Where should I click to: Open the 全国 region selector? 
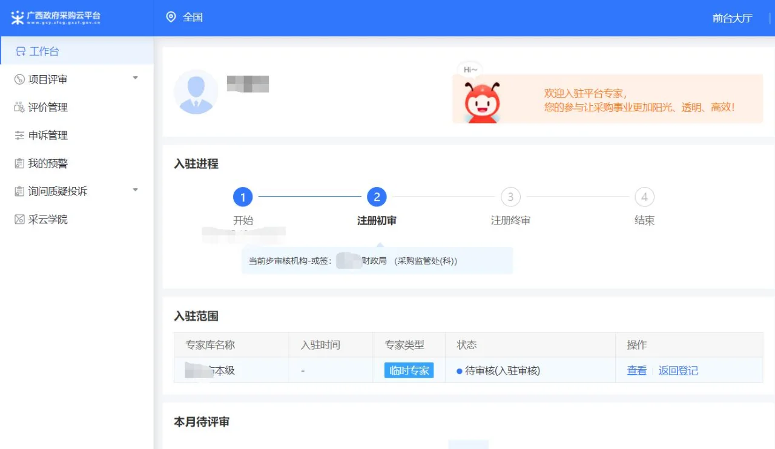point(193,18)
